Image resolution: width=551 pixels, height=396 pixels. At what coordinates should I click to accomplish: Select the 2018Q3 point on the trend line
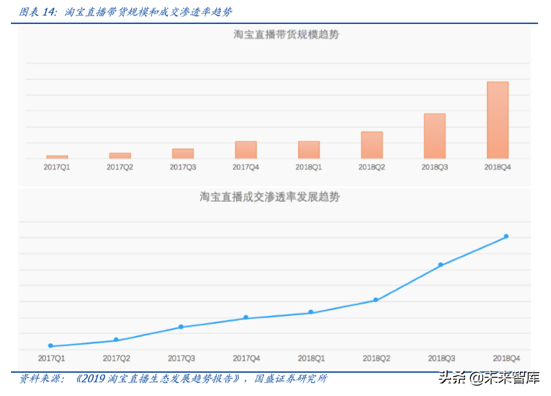coord(440,264)
